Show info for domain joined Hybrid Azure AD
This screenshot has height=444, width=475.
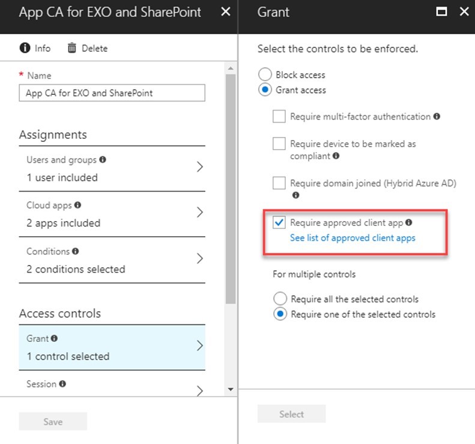coord(296,195)
